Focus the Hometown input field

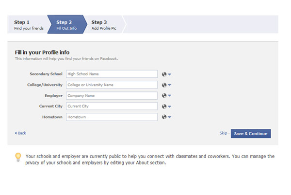point(112,117)
